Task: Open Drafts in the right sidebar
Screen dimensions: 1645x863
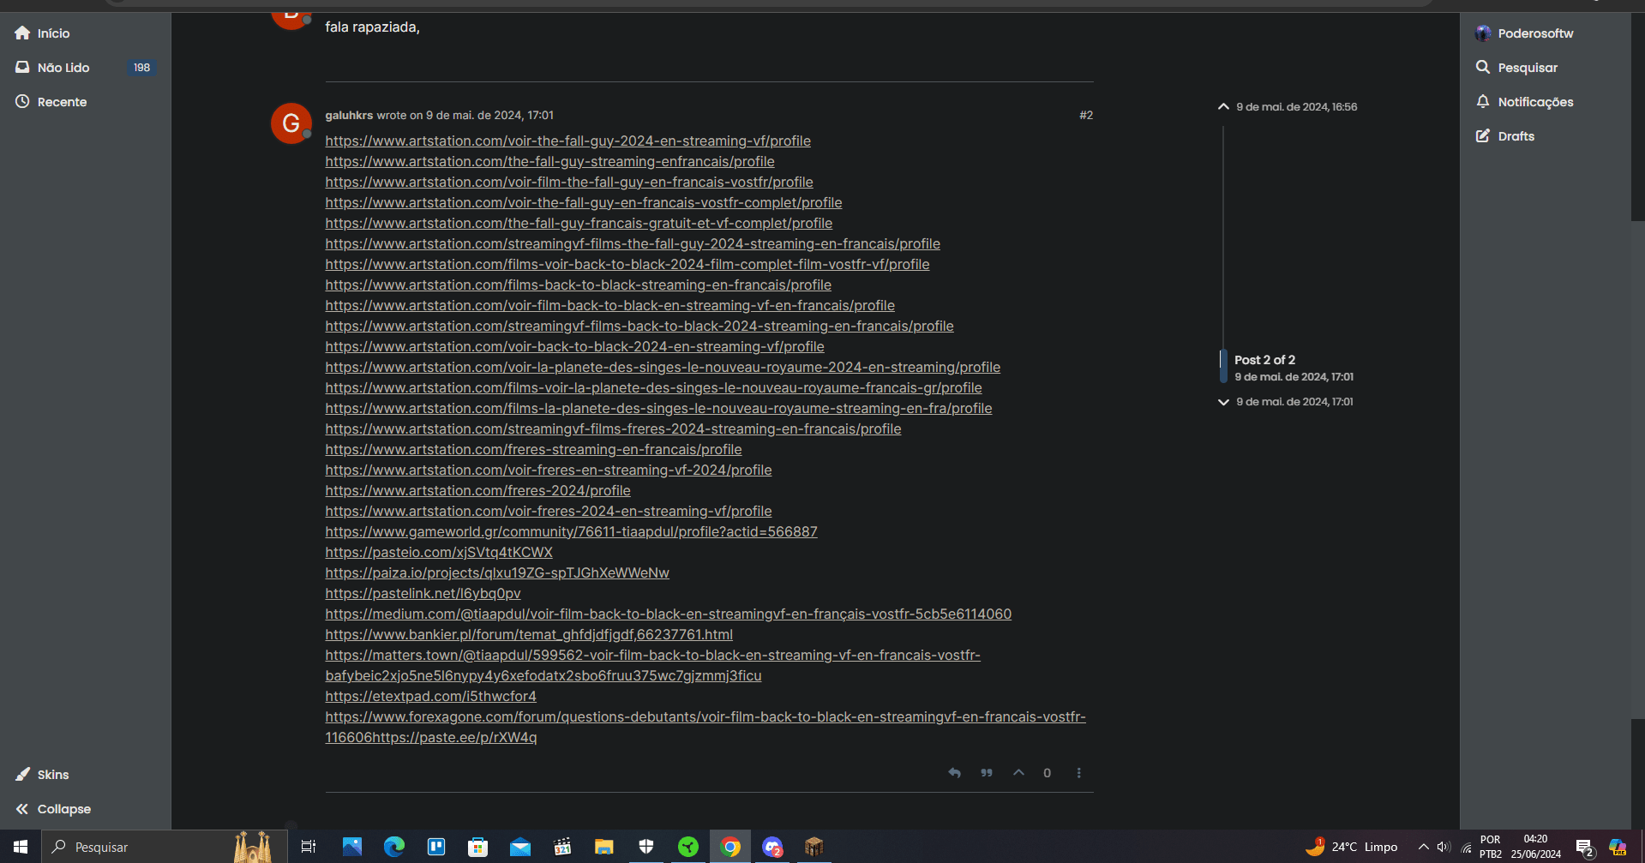Action: (1505, 136)
